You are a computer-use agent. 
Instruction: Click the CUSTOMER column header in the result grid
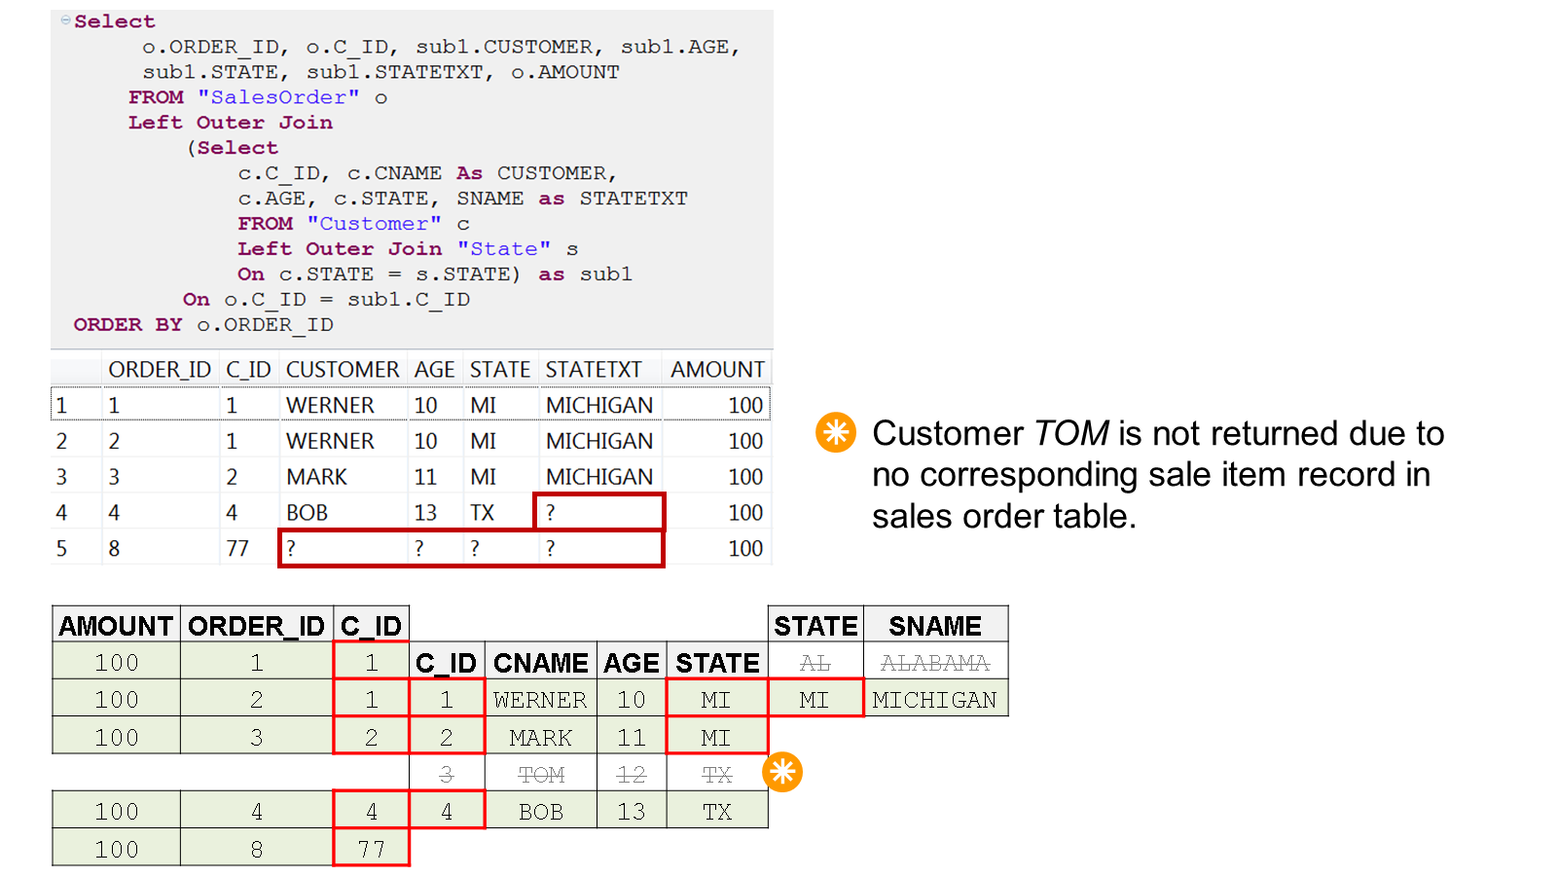click(342, 370)
